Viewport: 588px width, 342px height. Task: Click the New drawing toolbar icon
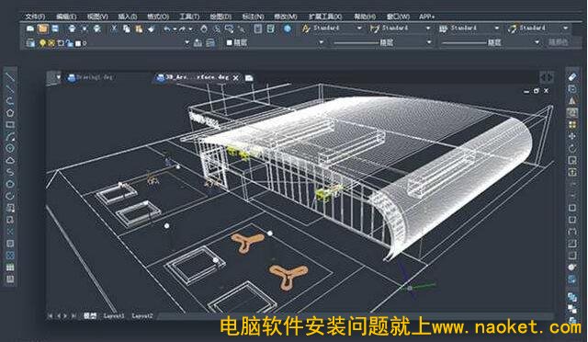30,28
